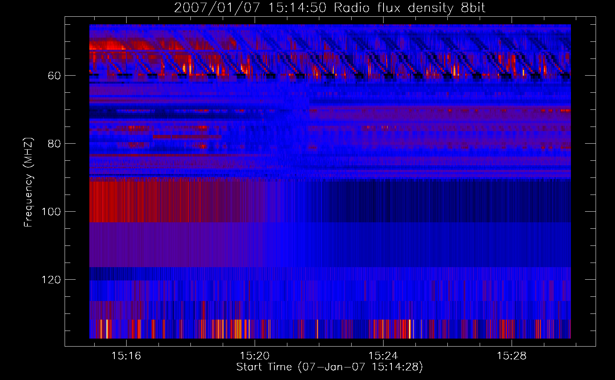Image resolution: width=615 pixels, height=380 pixels.
Task: Click the plot title '2007/01/07 15:14:50 Radio flux density 8bit'
Action: [x=330, y=8]
